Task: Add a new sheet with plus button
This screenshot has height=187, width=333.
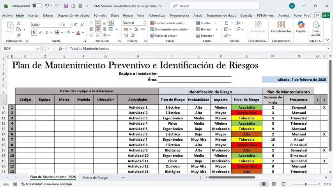Action: [123, 177]
